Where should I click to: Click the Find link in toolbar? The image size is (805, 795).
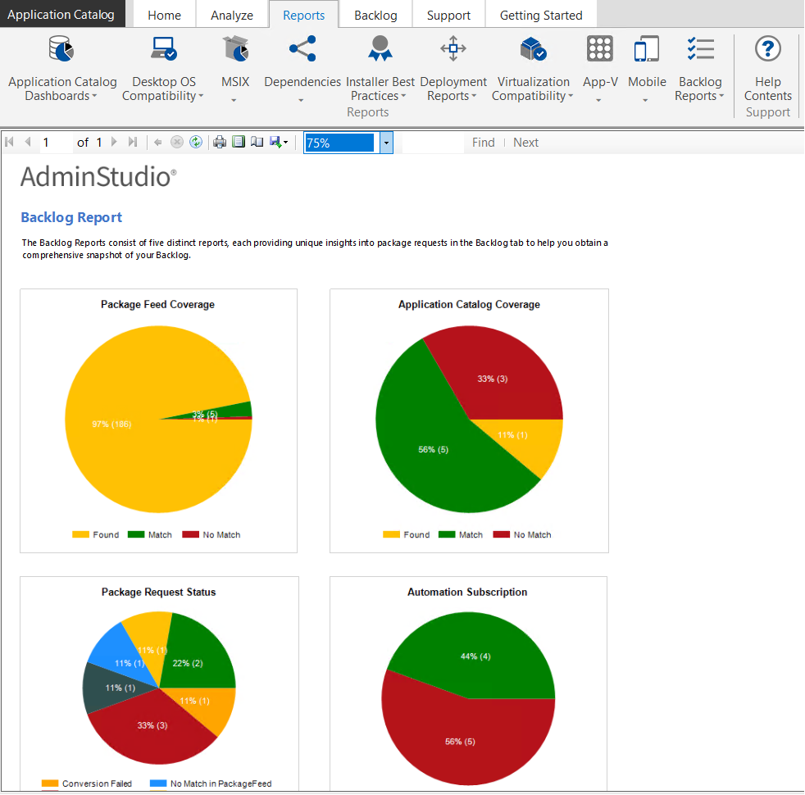point(483,143)
